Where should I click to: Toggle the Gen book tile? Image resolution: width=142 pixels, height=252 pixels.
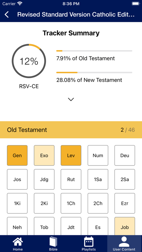[x=17, y=155]
